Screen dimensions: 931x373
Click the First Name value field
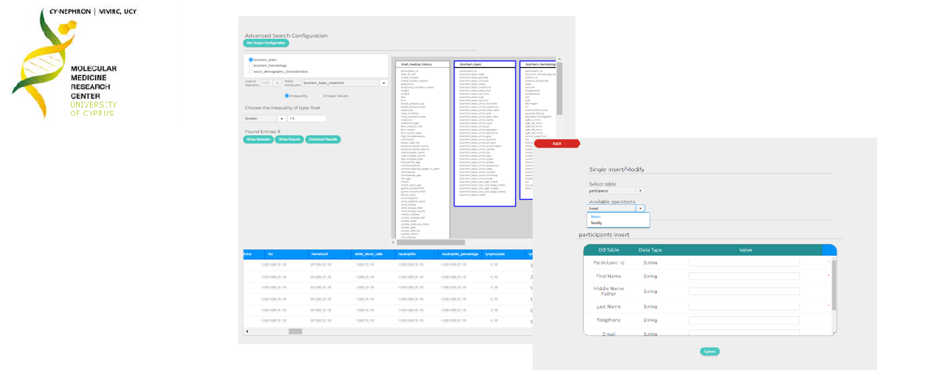(744, 276)
